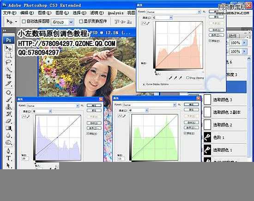Open channel dropdown showing 红
The height and width of the screenshot is (201, 254).
(x=171, y=17)
